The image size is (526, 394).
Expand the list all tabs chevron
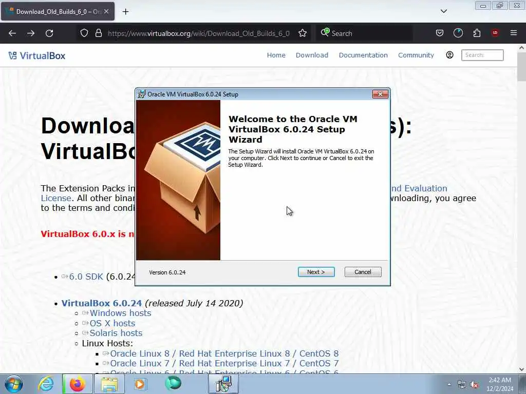point(443,11)
